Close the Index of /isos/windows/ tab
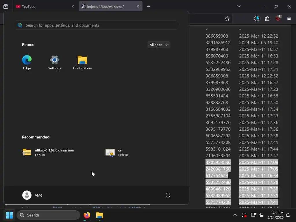Image resolution: width=296 pixels, height=222 pixels. pos(138,6)
